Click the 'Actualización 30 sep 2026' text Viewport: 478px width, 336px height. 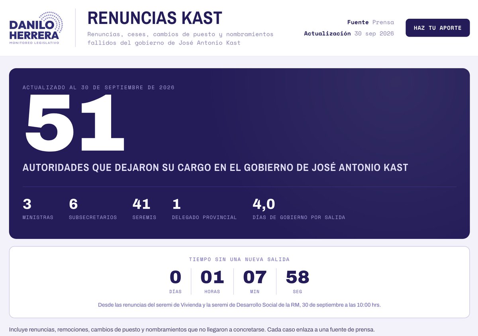[349, 33]
